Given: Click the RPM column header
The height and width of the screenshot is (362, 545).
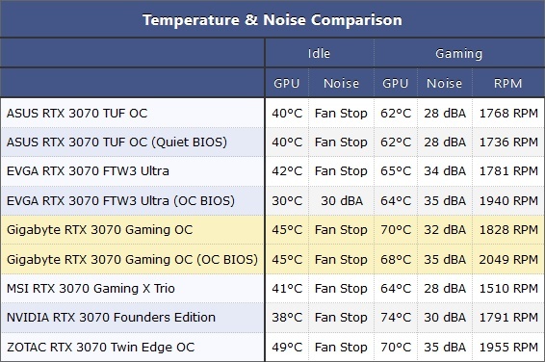Looking at the screenshot, I should (507, 84).
